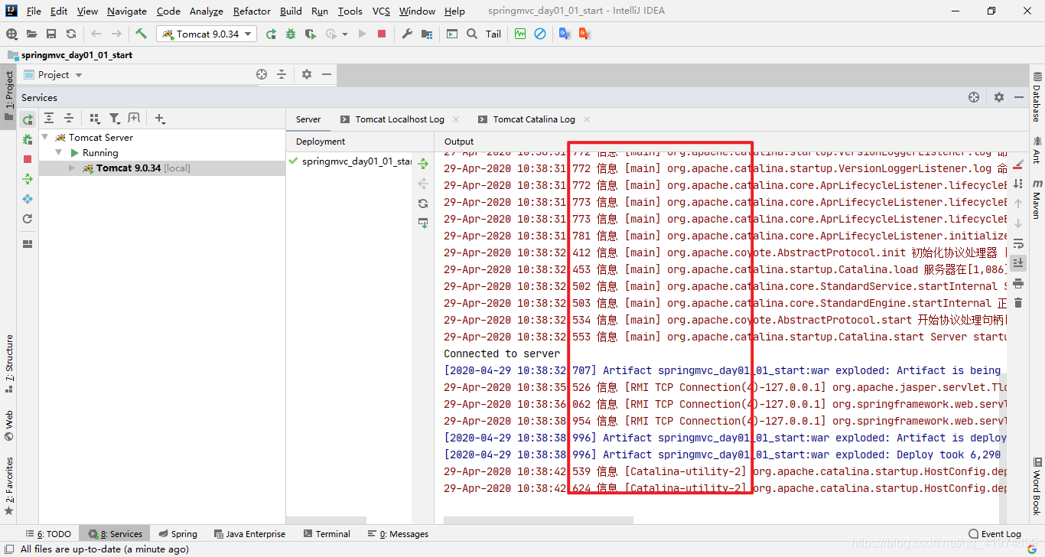Click Run with Coverage icon

click(310, 34)
